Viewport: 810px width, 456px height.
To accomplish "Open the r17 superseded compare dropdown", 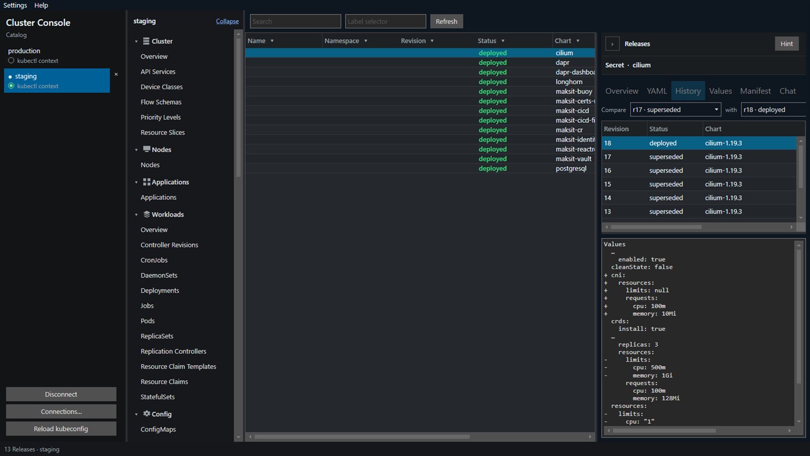I will (675, 110).
